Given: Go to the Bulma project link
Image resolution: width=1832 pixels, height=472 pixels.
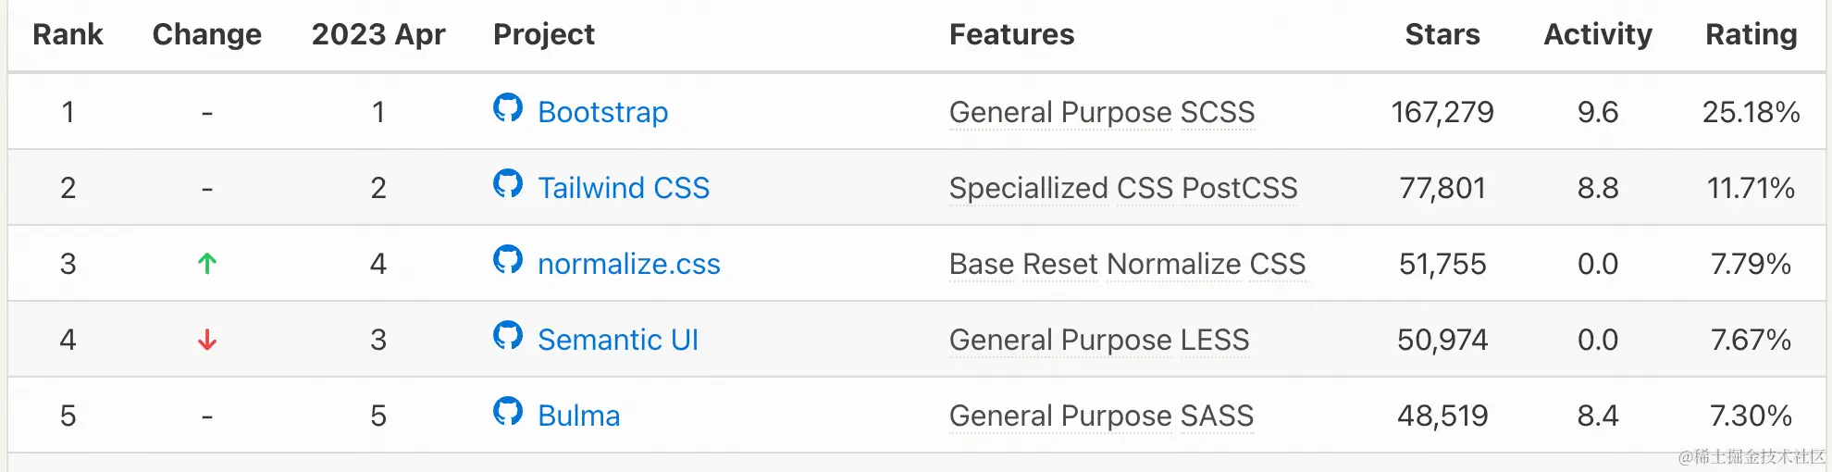Looking at the screenshot, I should click(578, 416).
